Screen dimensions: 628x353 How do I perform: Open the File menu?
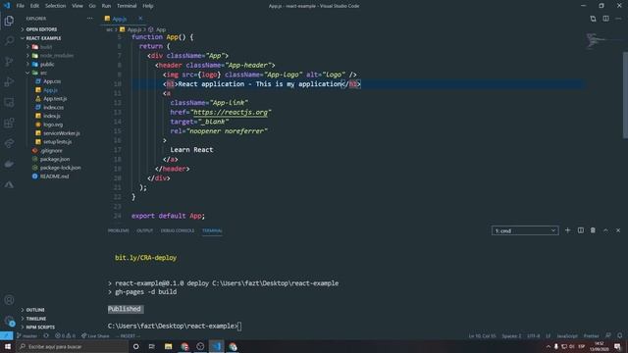[20, 6]
